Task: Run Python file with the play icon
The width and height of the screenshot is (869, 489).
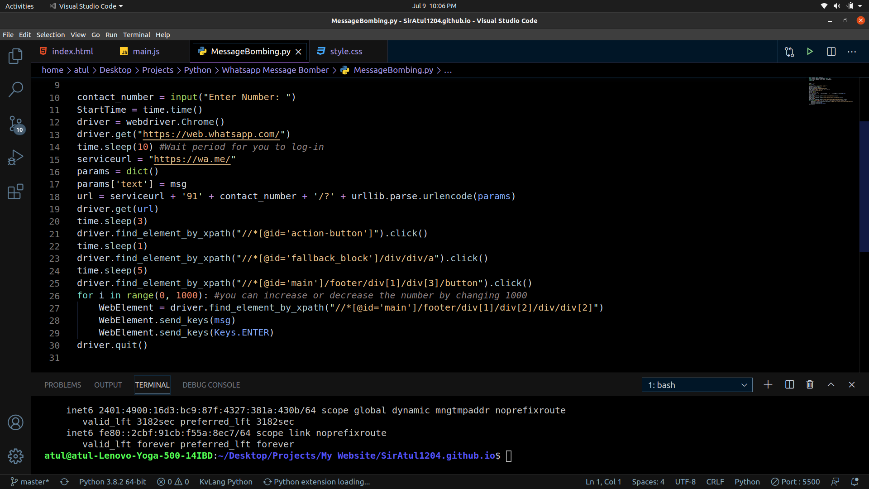Action: 810,52
